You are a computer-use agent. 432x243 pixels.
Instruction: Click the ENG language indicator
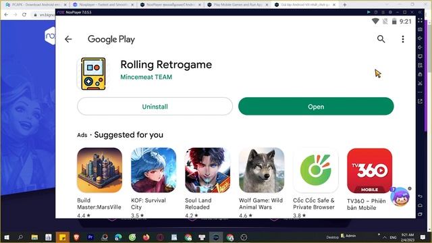pyautogui.click(x=393, y=238)
